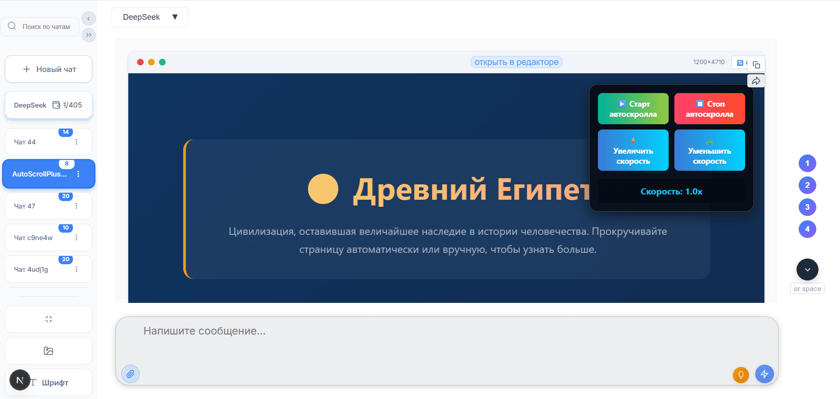Click the fullscreen collapse icon in the sidebar
The height and width of the screenshot is (399, 840).
[x=48, y=319]
